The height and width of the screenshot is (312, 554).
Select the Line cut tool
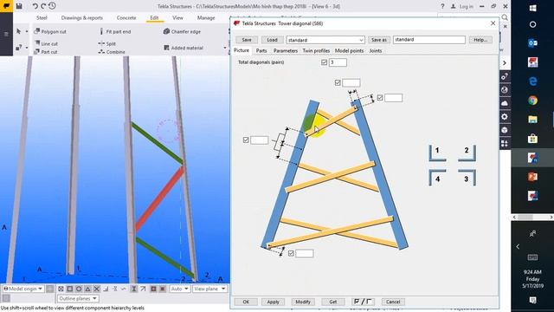point(46,43)
